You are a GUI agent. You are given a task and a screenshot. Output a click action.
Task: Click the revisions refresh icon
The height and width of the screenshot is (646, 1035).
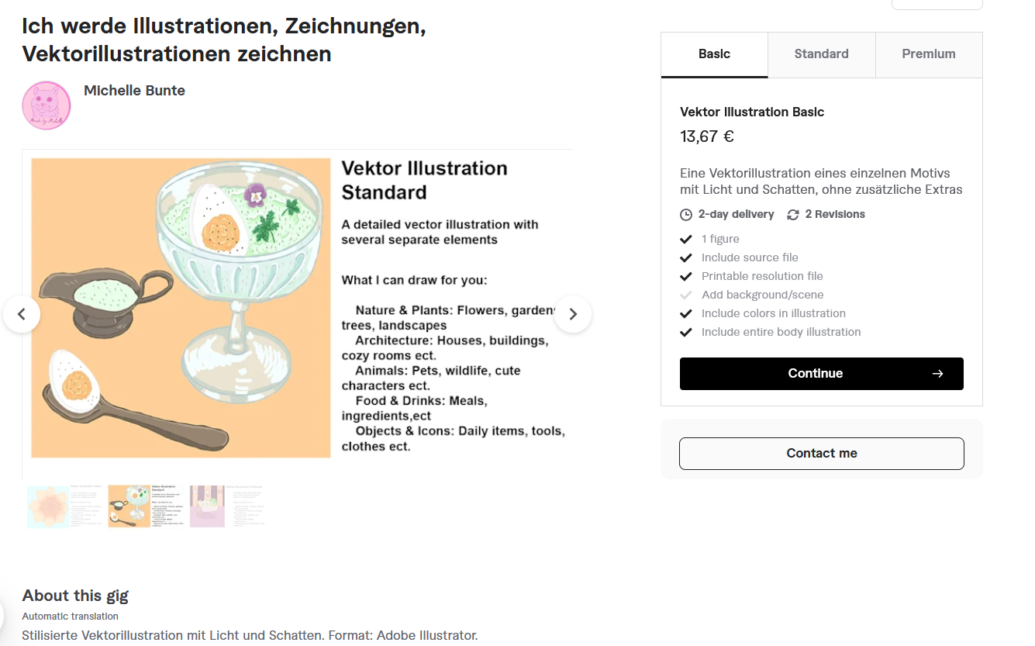(x=793, y=215)
